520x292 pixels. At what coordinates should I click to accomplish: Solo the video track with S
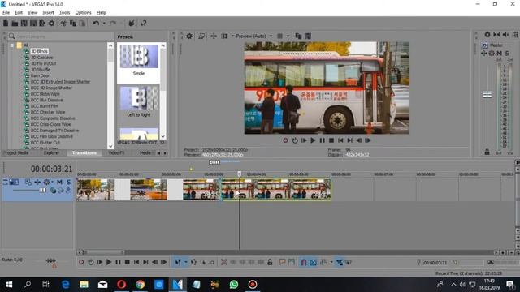tap(68, 182)
